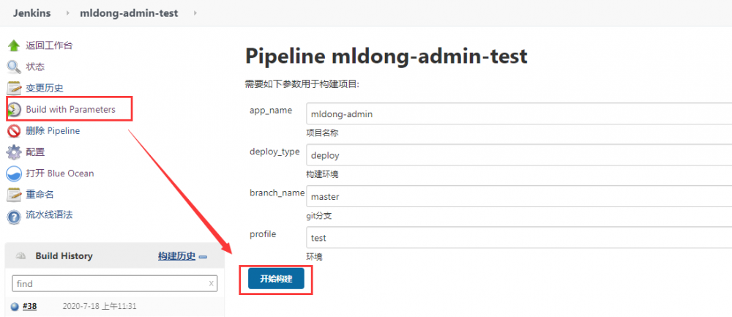Open the 构建历史 trend link
Image resolution: width=732 pixels, height=317 pixels.
tap(176, 256)
